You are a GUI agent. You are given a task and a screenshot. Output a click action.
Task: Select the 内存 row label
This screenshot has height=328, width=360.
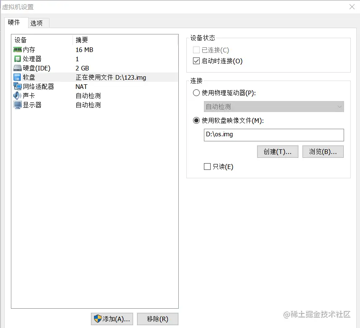(29, 49)
